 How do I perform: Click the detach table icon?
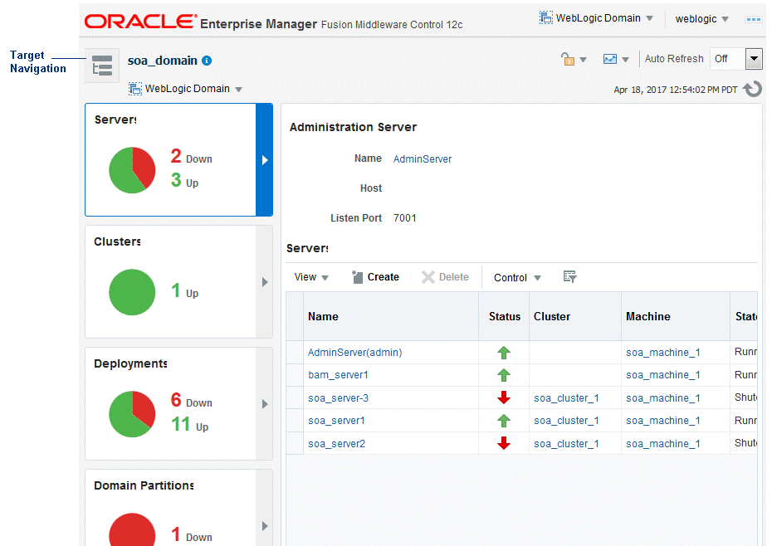pyautogui.click(x=569, y=276)
